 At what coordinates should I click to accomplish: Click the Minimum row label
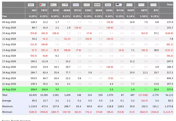[x=7, y=112]
